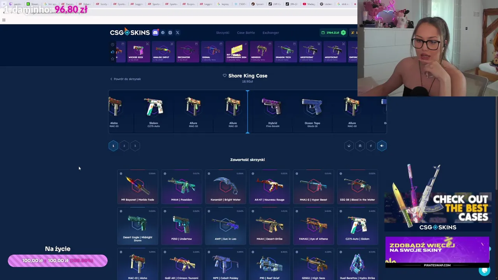Mute case opening sound
This screenshot has height=280, width=498.
tap(382, 146)
